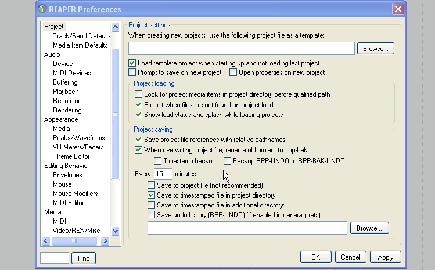Select Theme Editor in preferences tree
This screenshot has height=270, width=435.
[71, 156]
